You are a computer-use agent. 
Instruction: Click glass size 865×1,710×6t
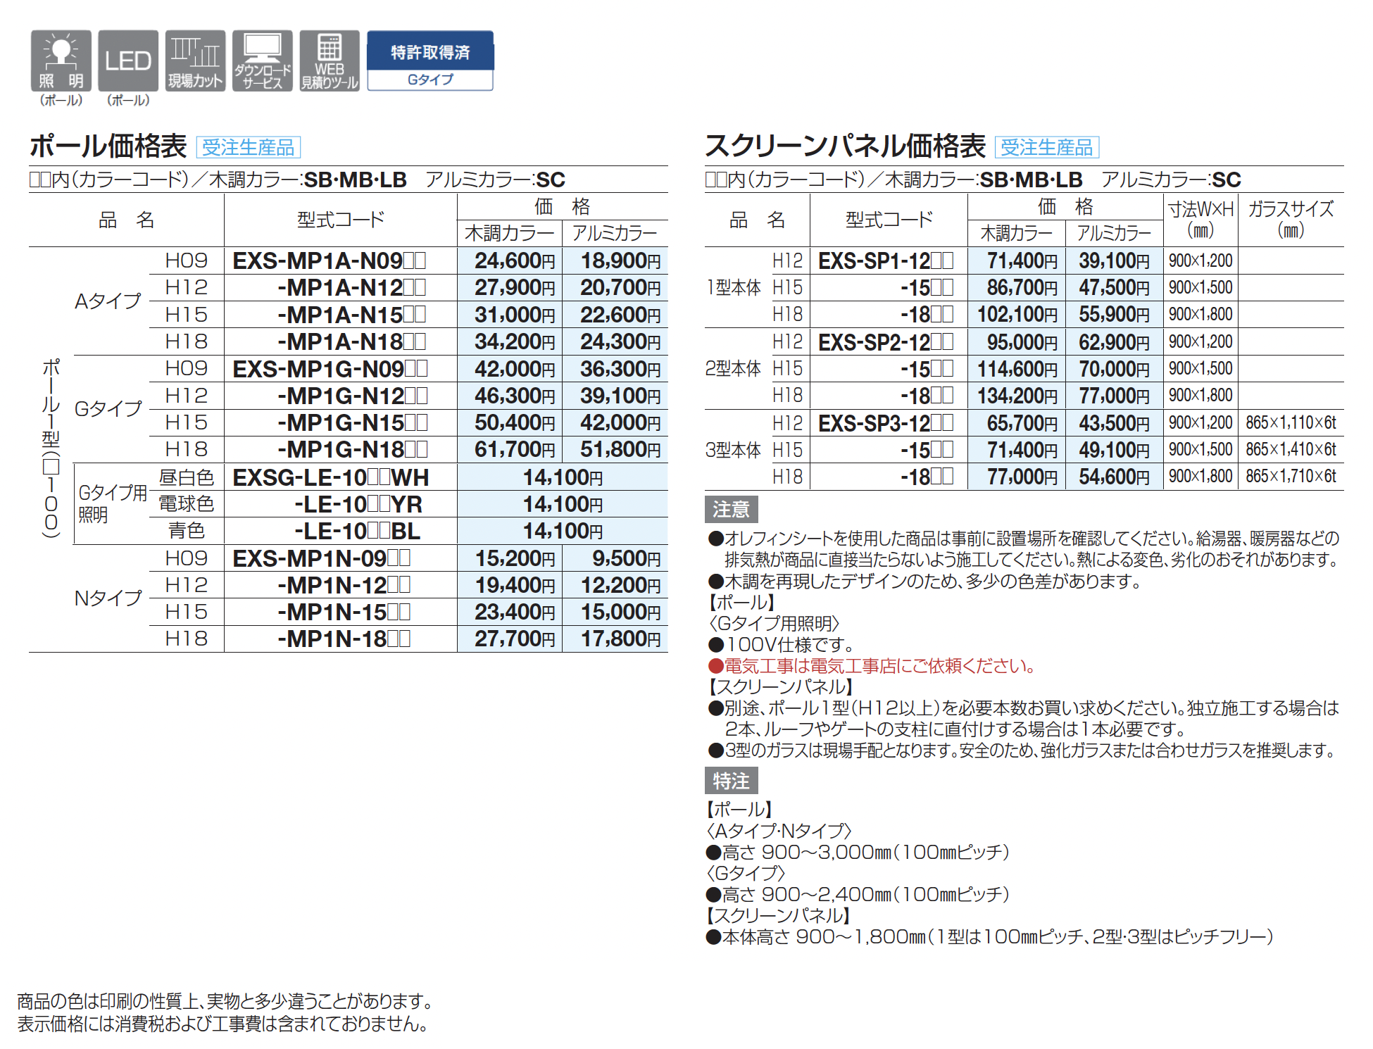click(x=1291, y=477)
